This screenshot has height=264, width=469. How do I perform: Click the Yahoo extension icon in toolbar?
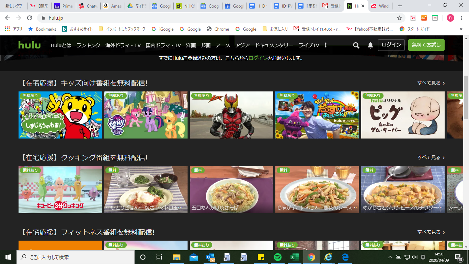click(413, 18)
